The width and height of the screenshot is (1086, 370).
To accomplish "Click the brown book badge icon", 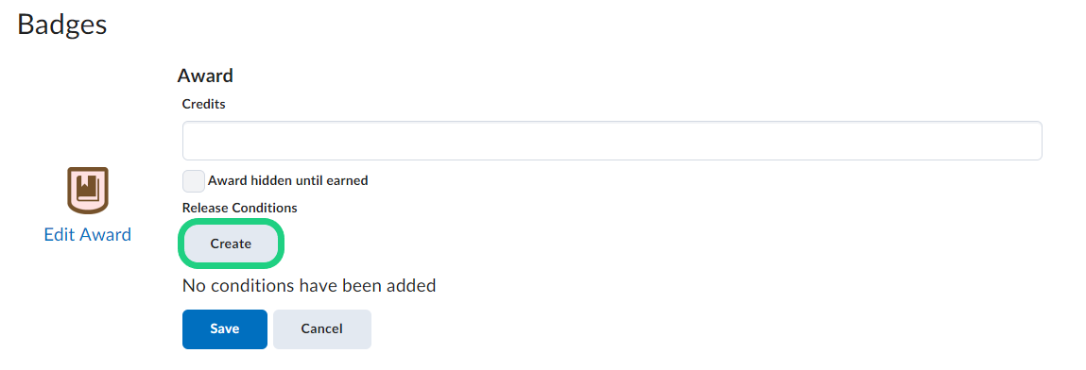I will (x=87, y=190).
